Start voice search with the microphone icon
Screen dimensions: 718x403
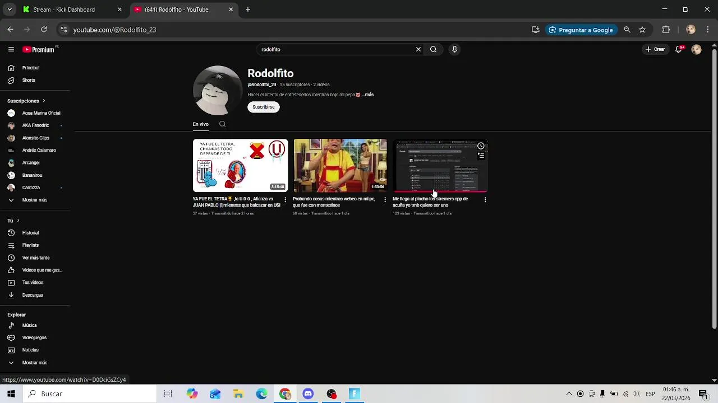coord(454,49)
